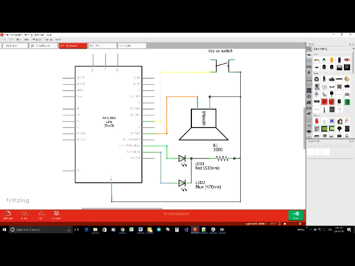355x266 pixels.
Task: Pick the rotary potentiometer part
Action: (317, 79)
